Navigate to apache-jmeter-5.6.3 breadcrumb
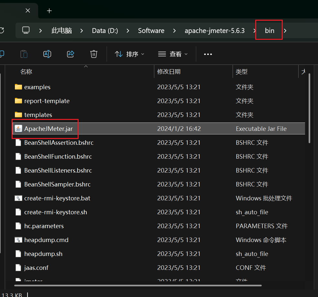Viewport: 318px width, 297px height. (x=214, y=31)
